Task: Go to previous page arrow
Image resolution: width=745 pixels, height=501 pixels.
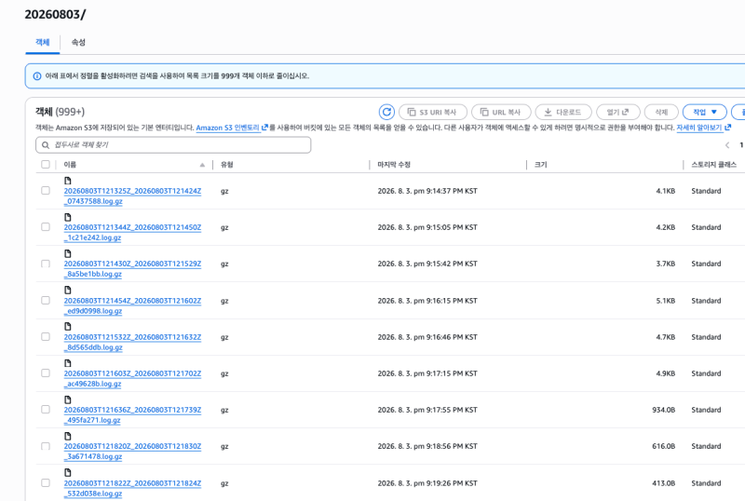Action: (x=727, y=145)
